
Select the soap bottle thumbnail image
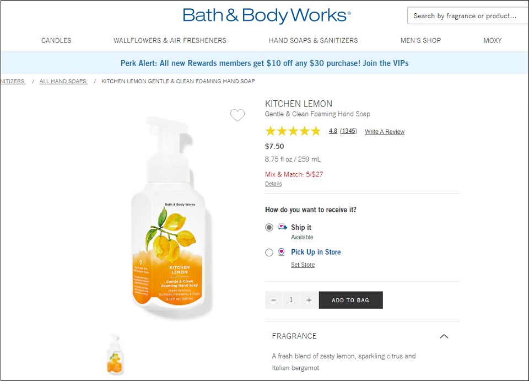[115, 355]
